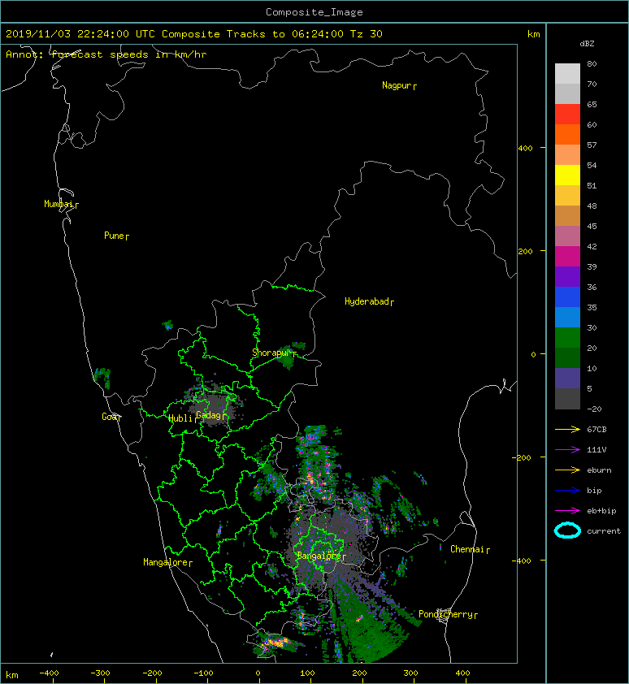Click the 2019/11/03 22:24:00 UTC timestamp text
The image size is (629, 684).
[80, 34]
